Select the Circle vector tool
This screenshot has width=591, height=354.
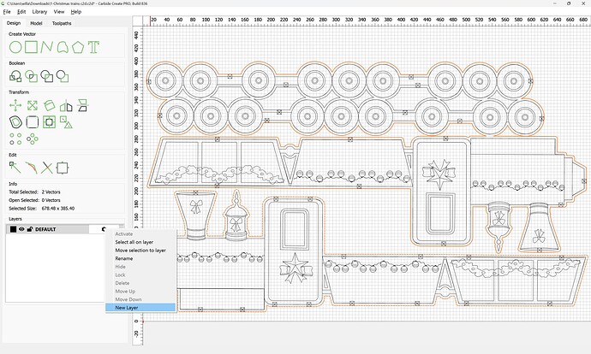15,47
